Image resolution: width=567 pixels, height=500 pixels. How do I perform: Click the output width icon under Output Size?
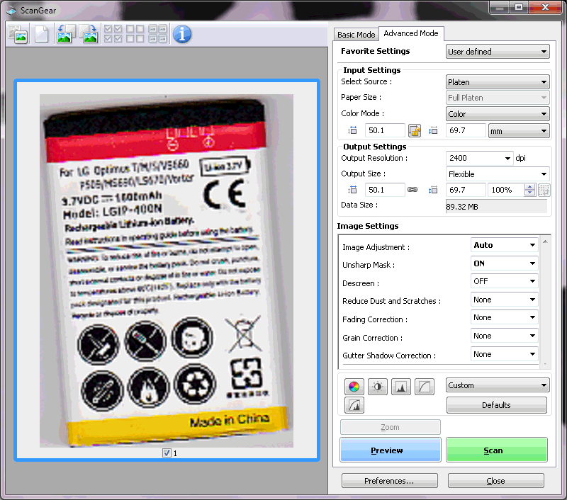click(352, 190)
